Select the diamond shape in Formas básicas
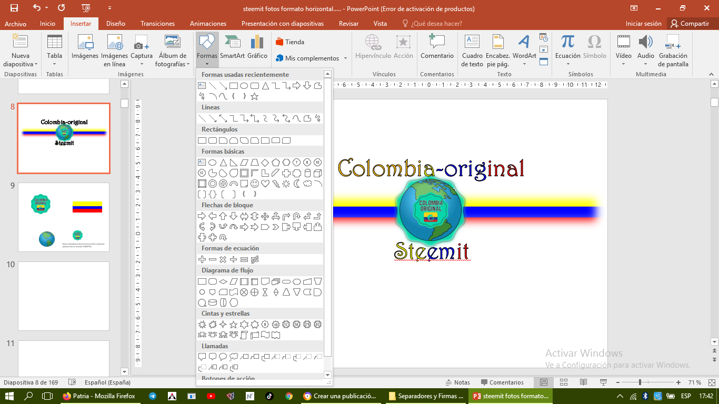 pyautogui.click(x=265, y=163)
